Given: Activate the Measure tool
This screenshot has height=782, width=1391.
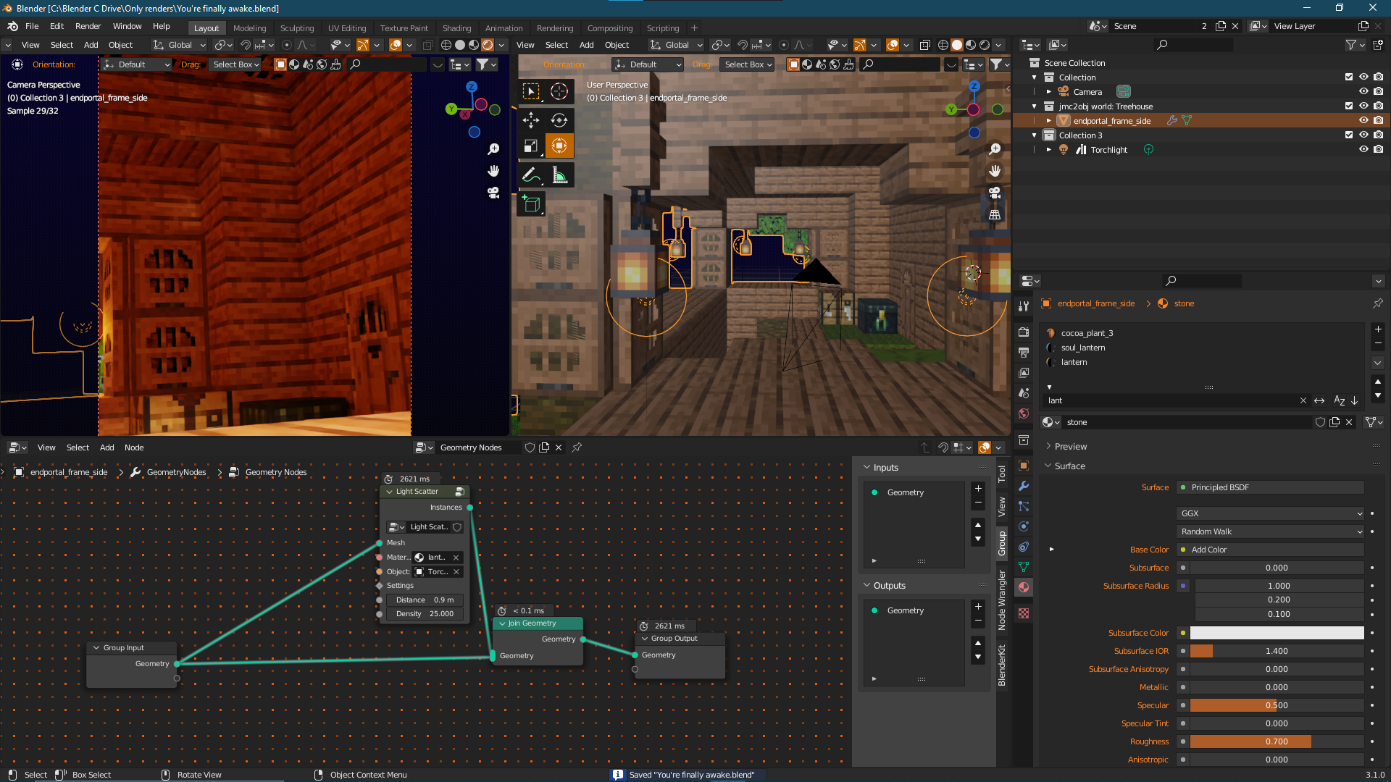Looking at the screenshot, I should click(x=559, y=175).
